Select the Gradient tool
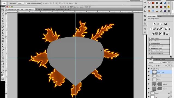The width and height of the screenshot is (174, 98). coord(3,41)
